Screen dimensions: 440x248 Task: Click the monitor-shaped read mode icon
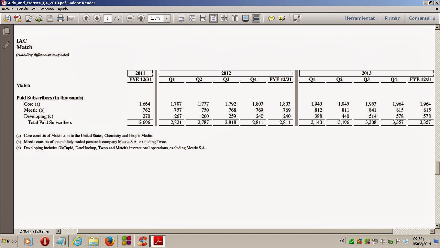click(x=246, y=18)
